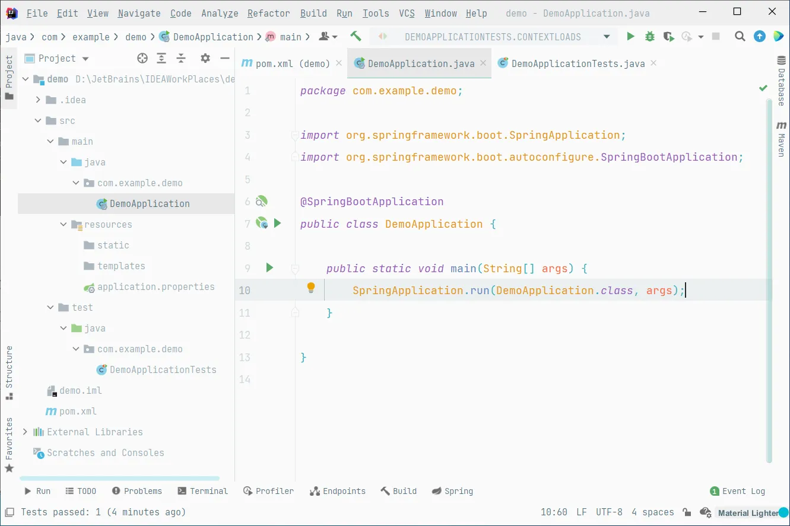
Task: Open the Terminal tool window
Action: click(x=202, y=491)
